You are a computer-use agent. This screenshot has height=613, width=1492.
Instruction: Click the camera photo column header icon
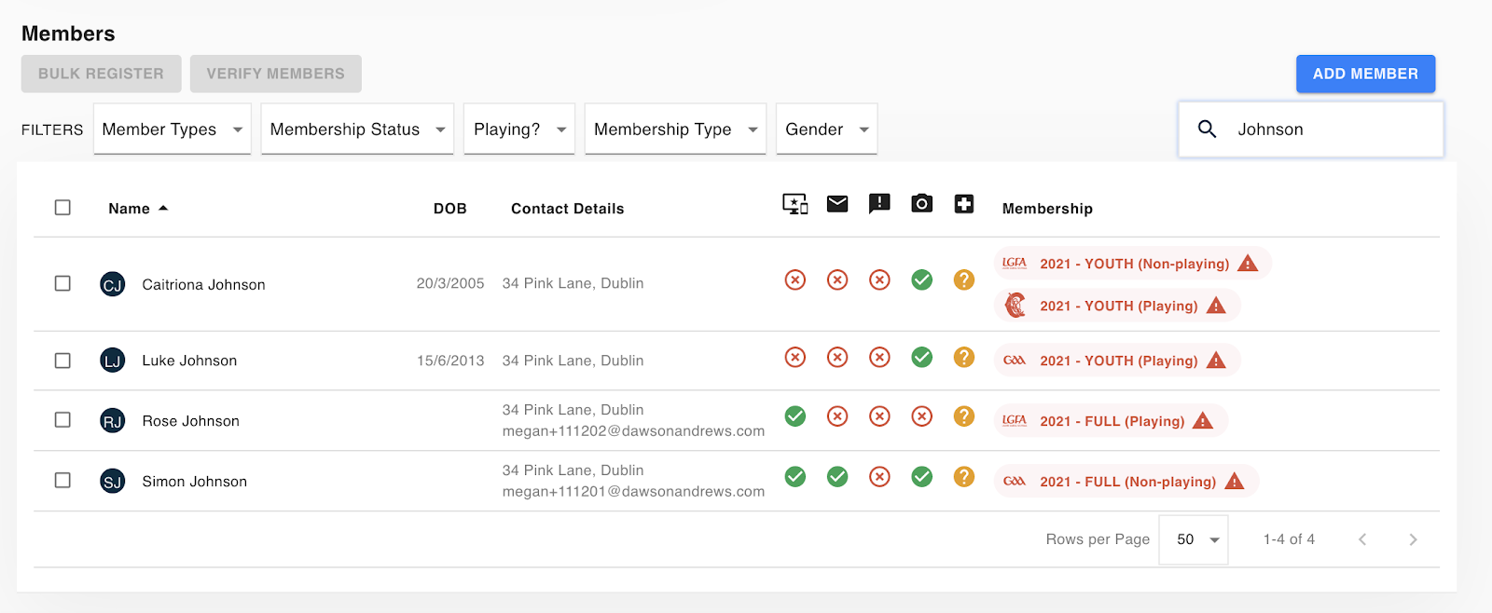click(x=922, y=203)
